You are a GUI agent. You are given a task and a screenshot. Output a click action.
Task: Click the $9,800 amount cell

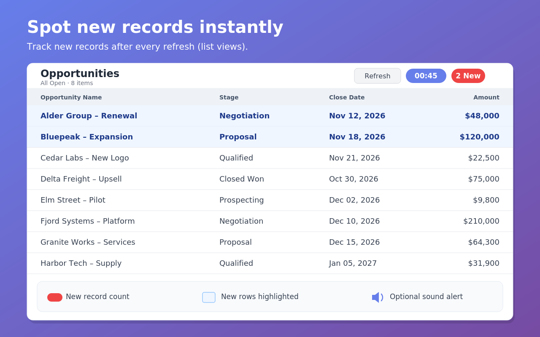(x=486, y=200)
